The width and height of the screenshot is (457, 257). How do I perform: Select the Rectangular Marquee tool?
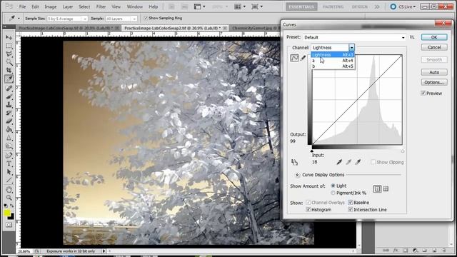click(9, 46)
